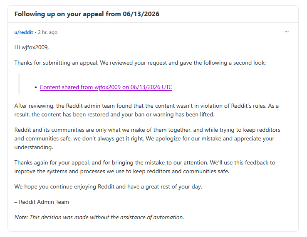The width and height of the screenshot is (307, 237).
Task: Click the italic automation note at the bottom
Action: 99,217
